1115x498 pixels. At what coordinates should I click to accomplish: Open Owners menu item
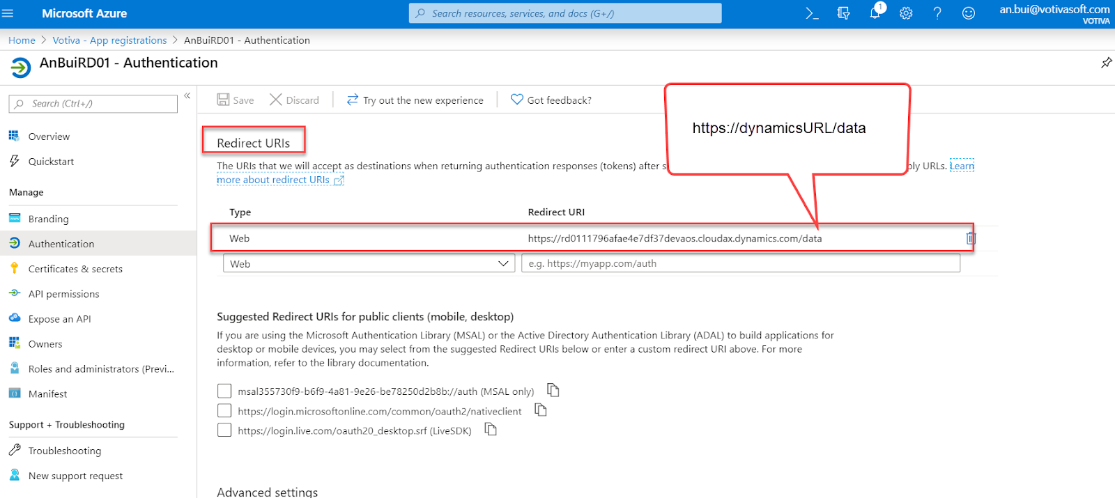45,344
